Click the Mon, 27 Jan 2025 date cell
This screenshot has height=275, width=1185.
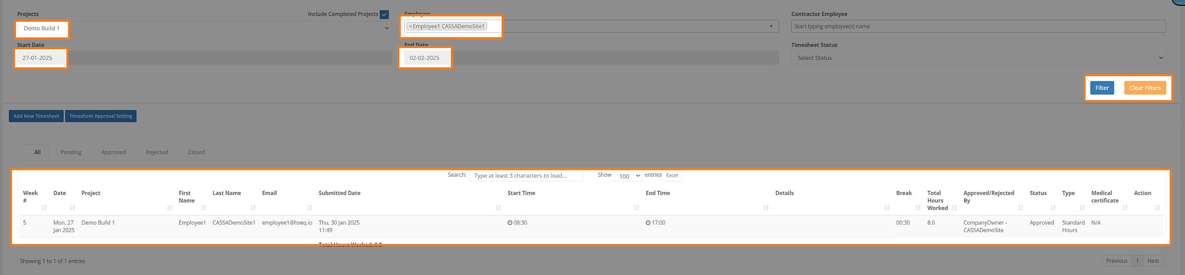63,226
